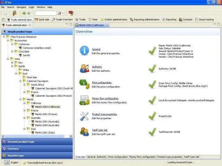Image resolution: width=222 pixels, height=166 pixels.
Task: Collapse the Accessories folder
Action: pyautogui.click(x=8, y=41)
